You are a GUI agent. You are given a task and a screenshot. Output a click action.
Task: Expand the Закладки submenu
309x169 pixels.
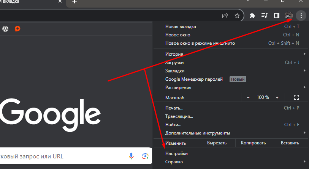pos(231,71)
